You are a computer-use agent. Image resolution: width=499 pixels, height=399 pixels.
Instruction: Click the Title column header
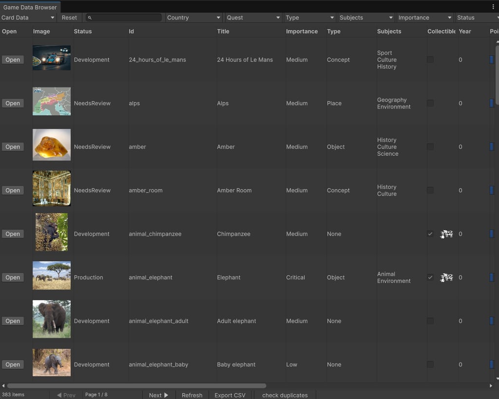click(x=223, y=31)
